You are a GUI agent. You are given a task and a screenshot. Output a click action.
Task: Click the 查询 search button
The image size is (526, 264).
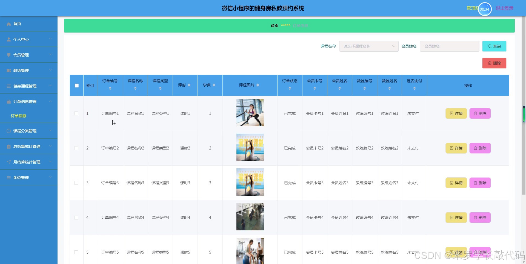coord(494,46)
